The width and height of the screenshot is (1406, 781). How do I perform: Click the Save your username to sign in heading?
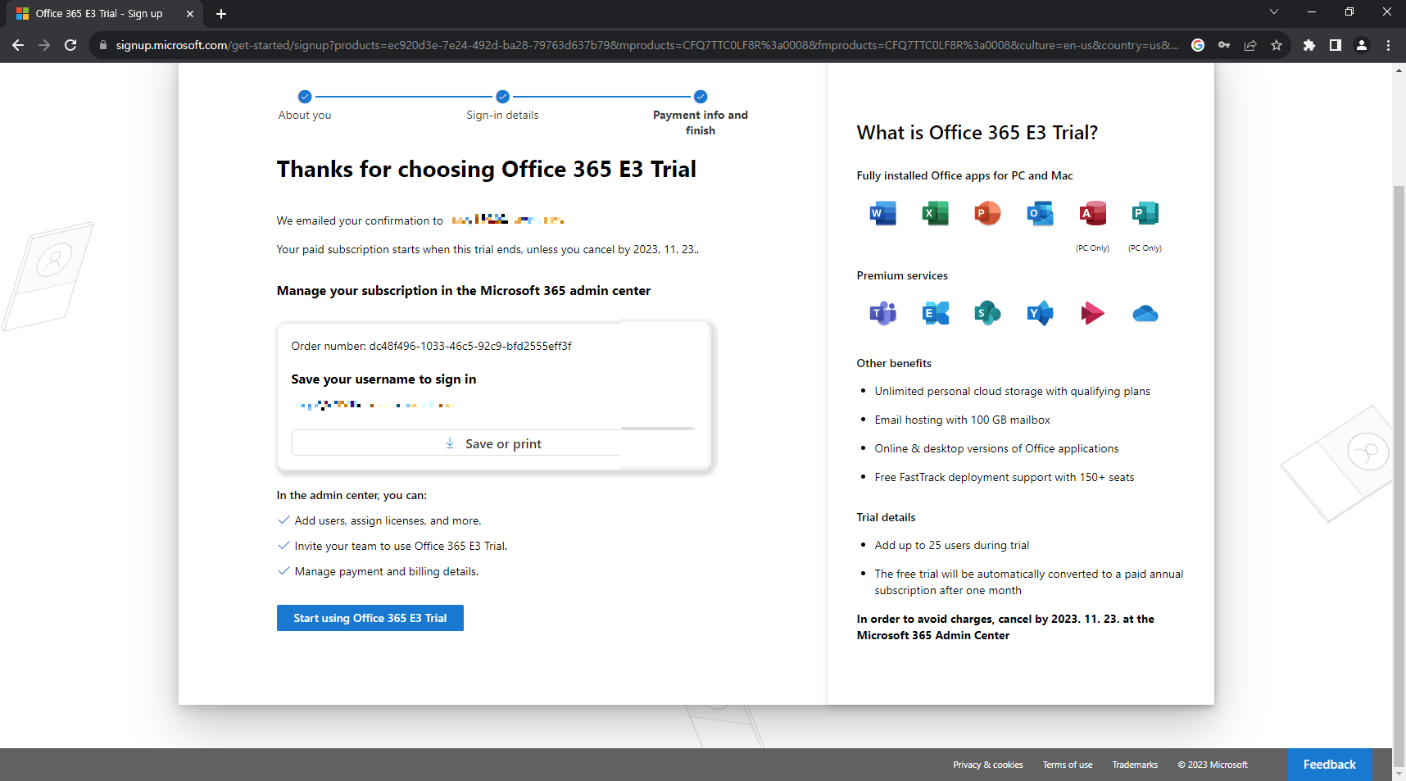383,379
